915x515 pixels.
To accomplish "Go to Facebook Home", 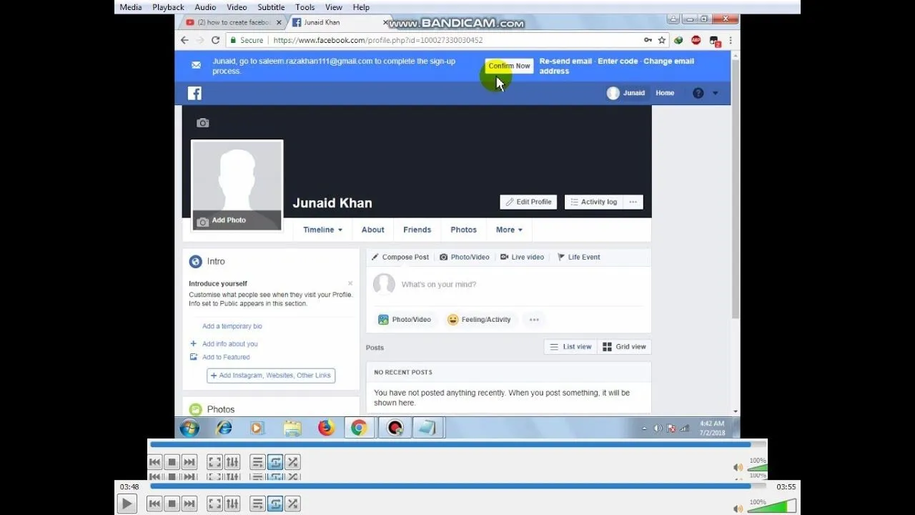I will pyautogui.click(x=665, y=93).
